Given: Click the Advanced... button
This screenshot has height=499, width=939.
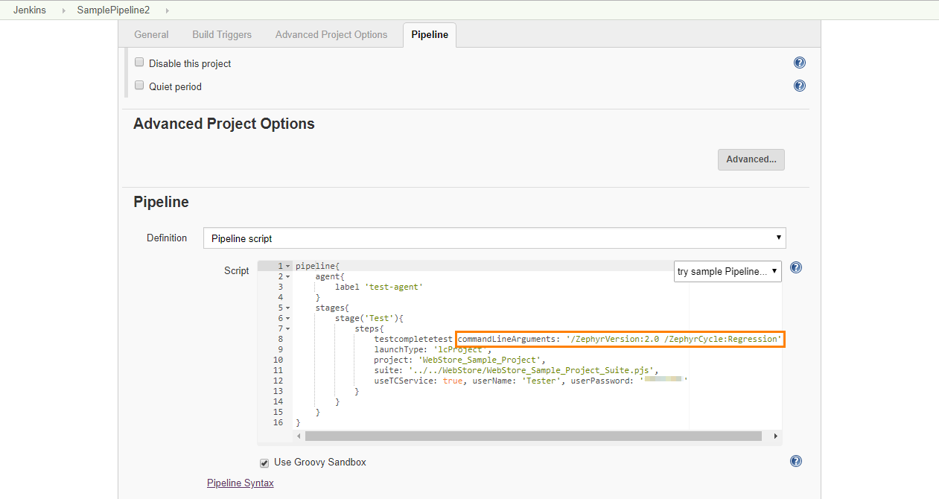Looking at the screenshot, I should (x=751, y=159).
